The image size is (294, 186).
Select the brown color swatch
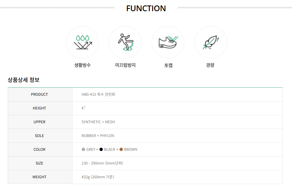click(121, 149)
